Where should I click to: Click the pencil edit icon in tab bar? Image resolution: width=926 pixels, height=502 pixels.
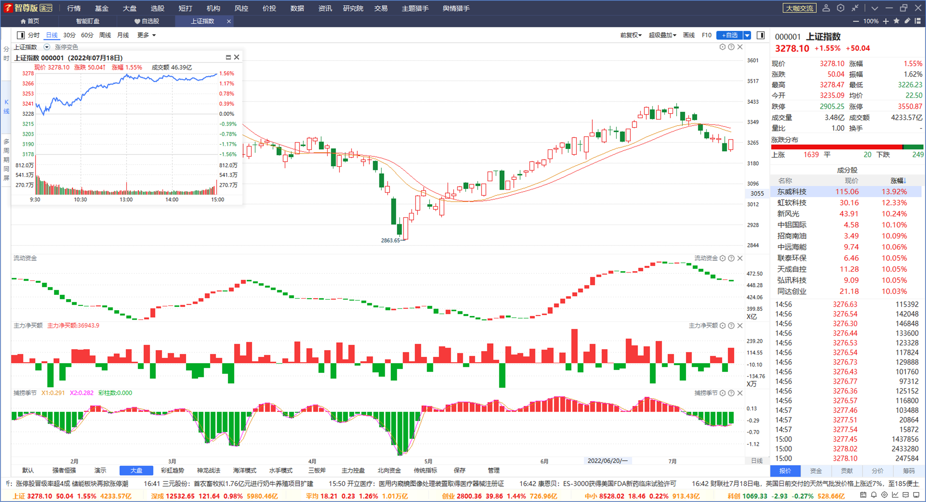click(907, 21)
